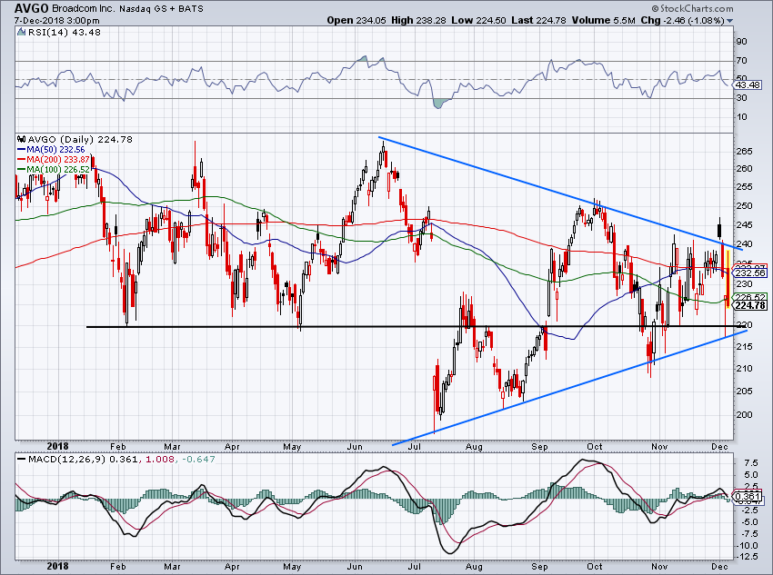Image resolution: width=773 pixels, height=575 pixels.
Task: Click the MACD(12,26,9) legend label
Action: click(x=67, y=459)
